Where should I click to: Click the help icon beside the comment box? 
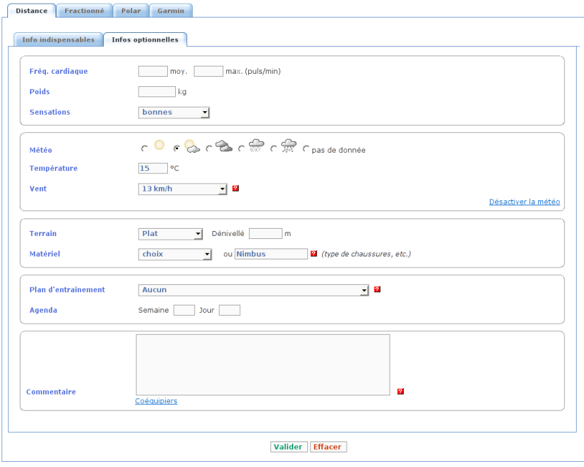(x=400, y=391)
